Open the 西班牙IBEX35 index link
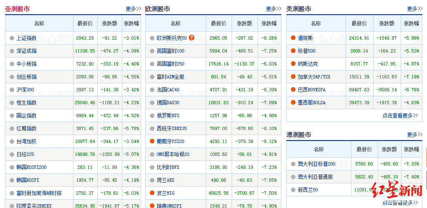 (x=172, y=128)
